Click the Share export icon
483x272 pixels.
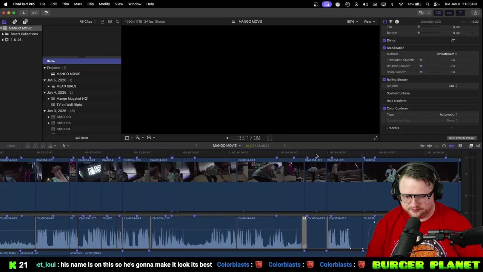pyautogui.click(x=475, y=13)
